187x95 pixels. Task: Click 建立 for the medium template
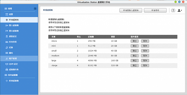point(135,56)
